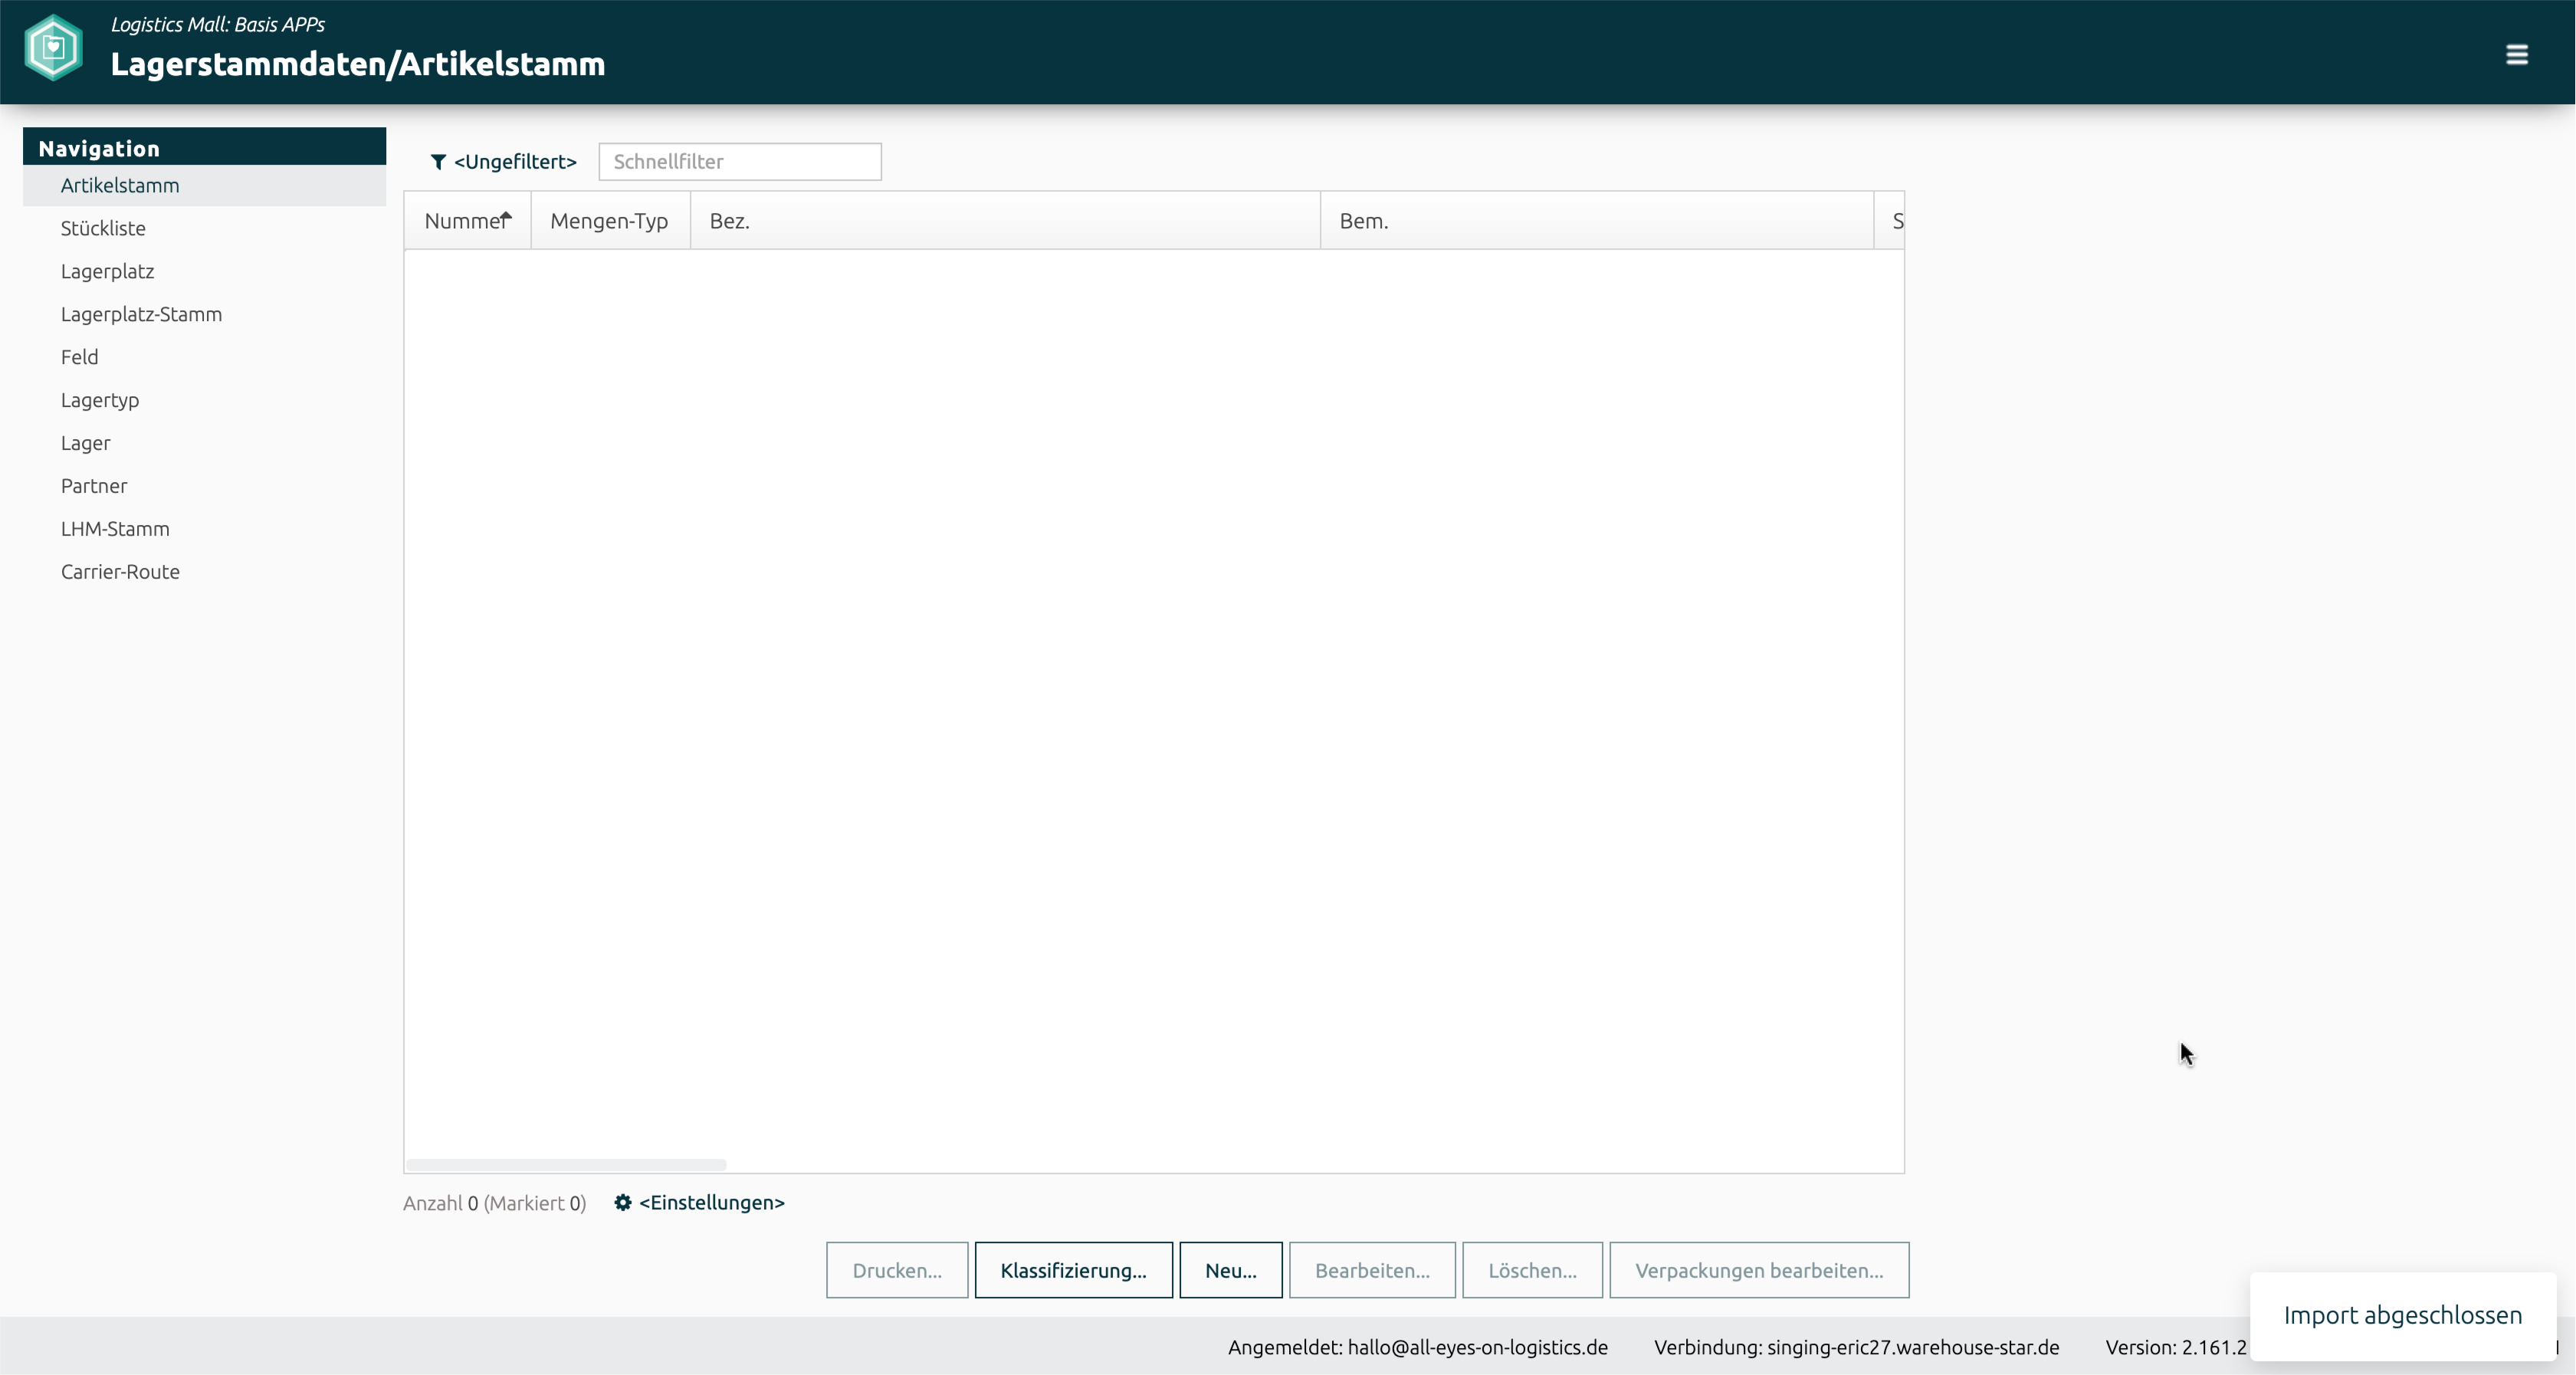Click the filter funnel icon
2576x1375 pixels.
click(x=437, y=162)
